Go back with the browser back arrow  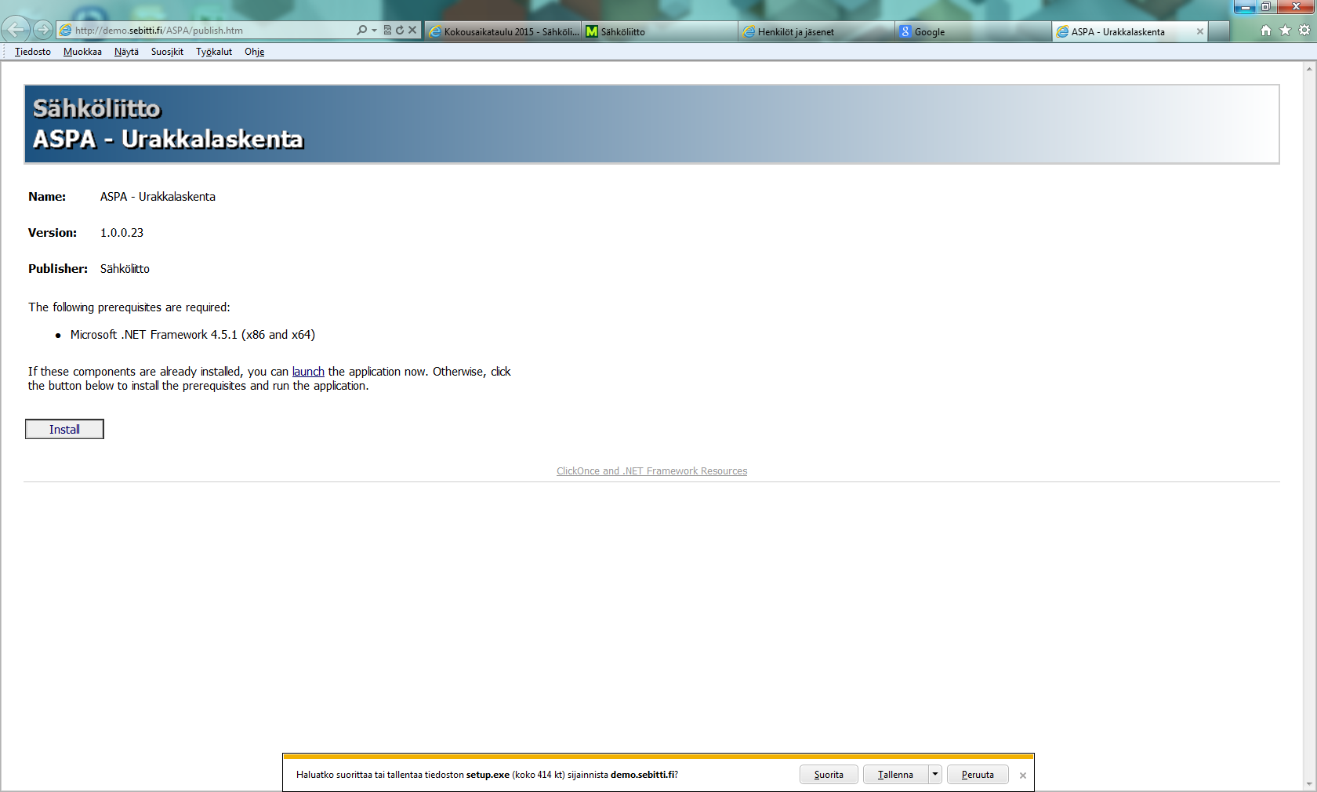tap(15, 30)
